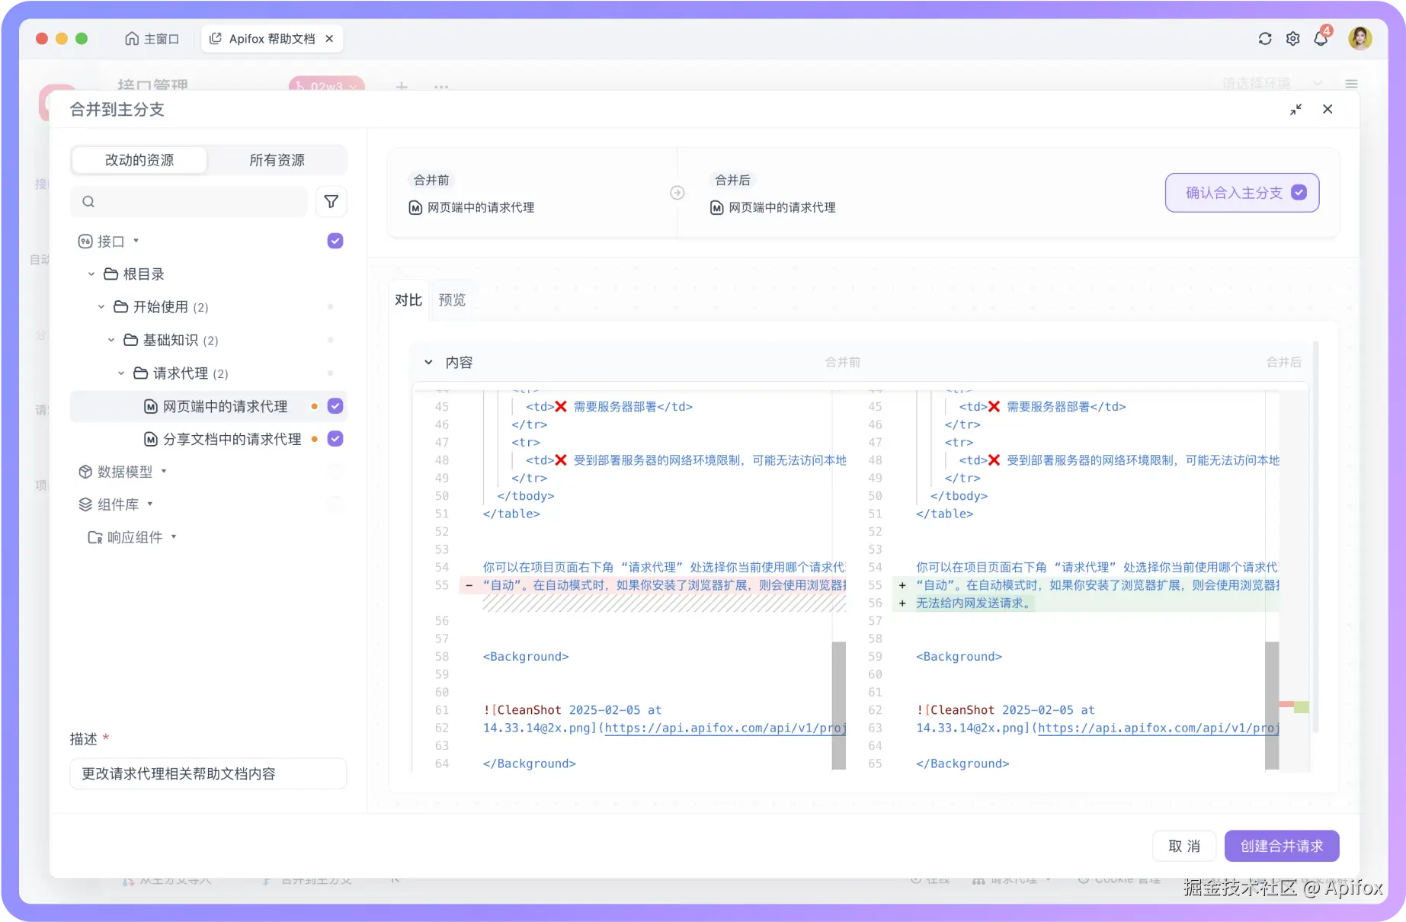Image resolution: width=1406 pixels, height=922 pixels.
Task: Open the filter icon in the resource panel
Action: [x=331, y=201]
